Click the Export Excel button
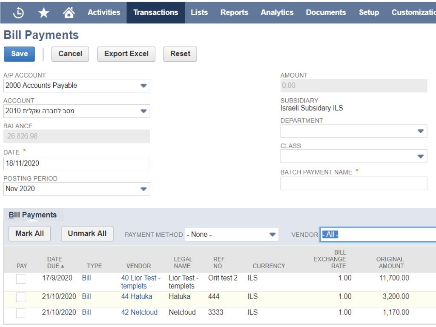The width and height of the screenshot is (436, 327). [126, 54]
